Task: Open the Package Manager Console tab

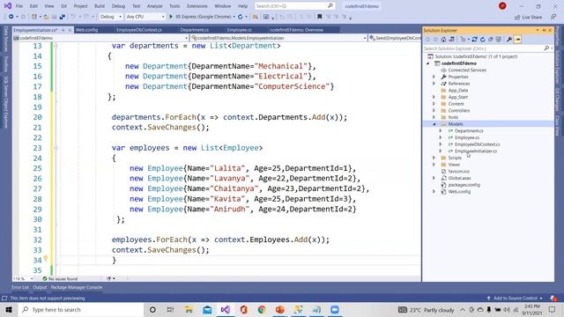Action: [77, 287]
